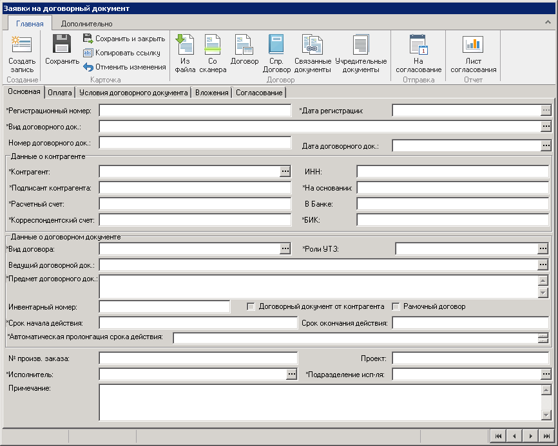The height and width of the screenshot is (446, 558).
Task: Open the Контрагент field lookup button
Action: (285, 172)
